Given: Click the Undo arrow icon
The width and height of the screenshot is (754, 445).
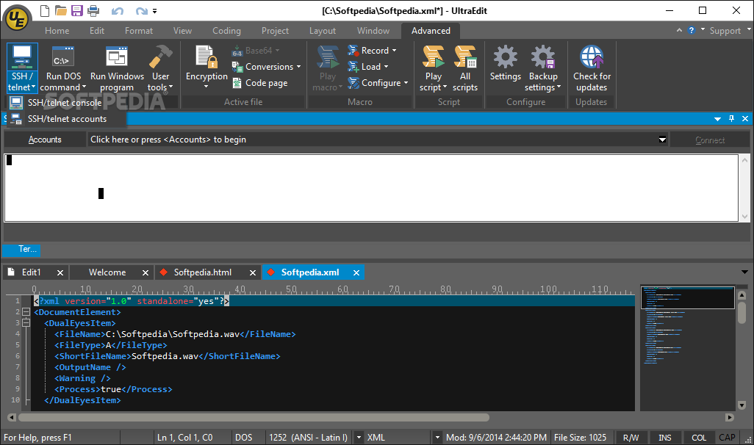Looking at the screenshot, I should 118,10.
